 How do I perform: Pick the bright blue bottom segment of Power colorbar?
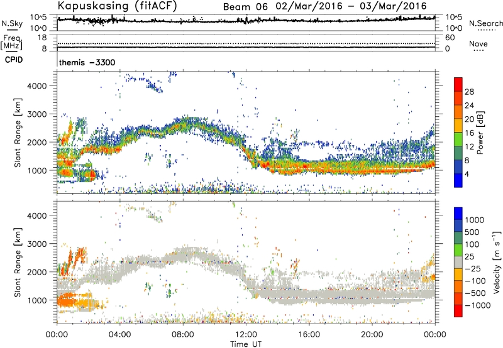click(458, 180)
